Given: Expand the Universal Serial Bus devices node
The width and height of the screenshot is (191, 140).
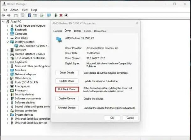Looking at the screenshot, I should tap(8, 123).
